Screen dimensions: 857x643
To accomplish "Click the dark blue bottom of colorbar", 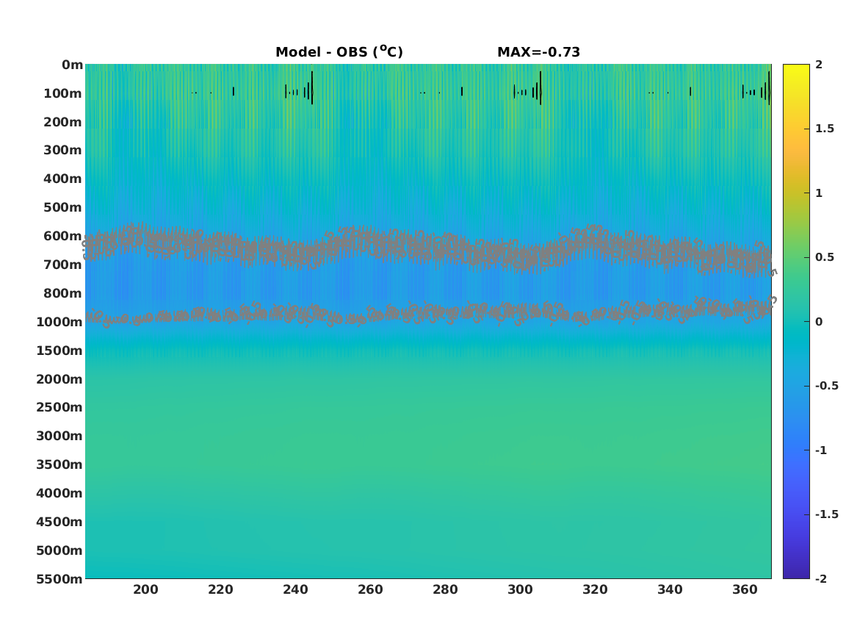I will 796,573.
